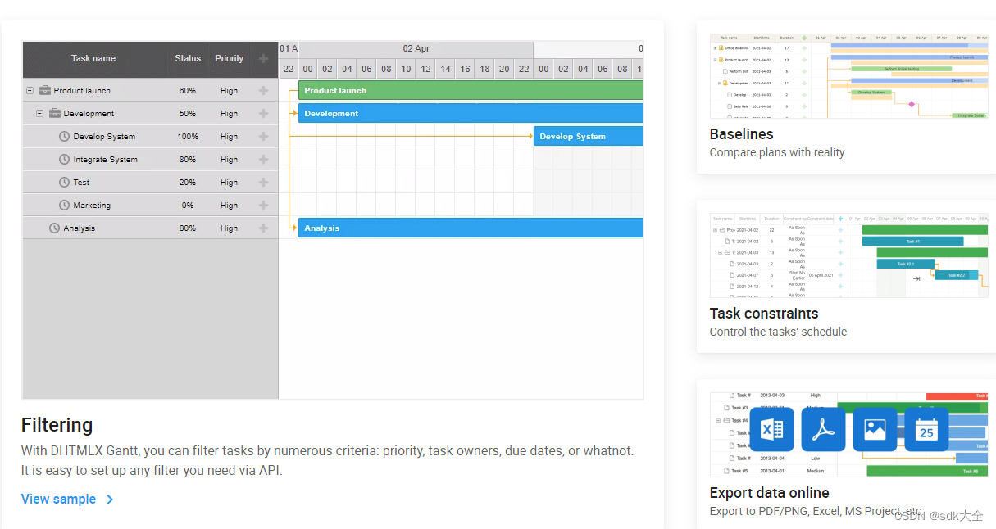Click the Develop System bar in the timeline

(587, 136)
